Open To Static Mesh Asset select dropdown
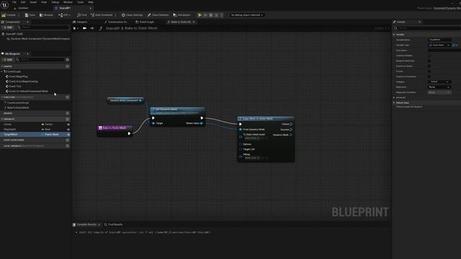 252,138
